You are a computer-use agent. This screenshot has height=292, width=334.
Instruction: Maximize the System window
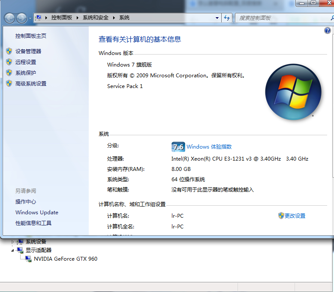tap(313, 3)
